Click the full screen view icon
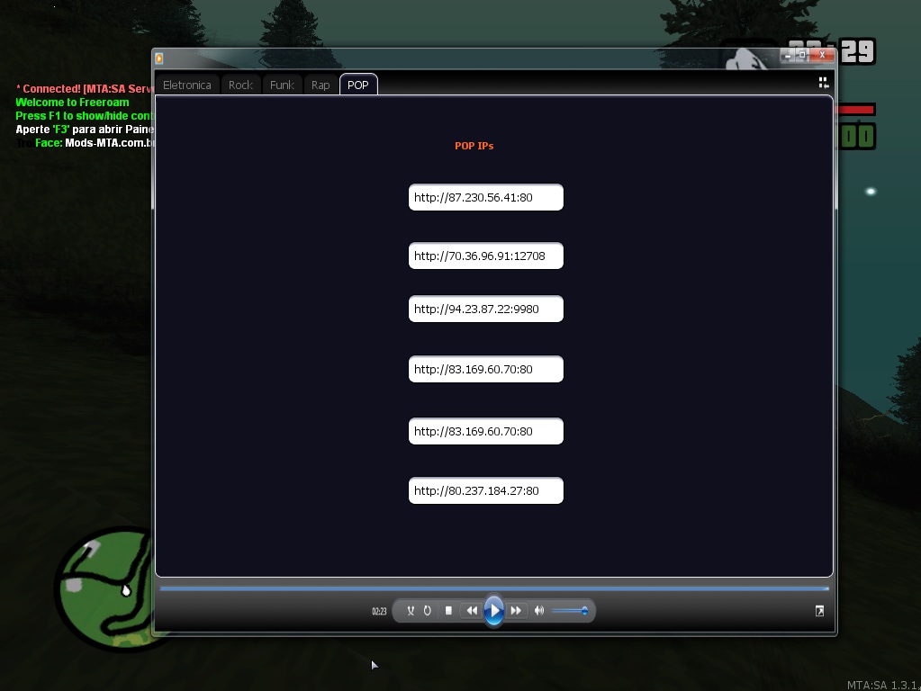 pos(819,611)
